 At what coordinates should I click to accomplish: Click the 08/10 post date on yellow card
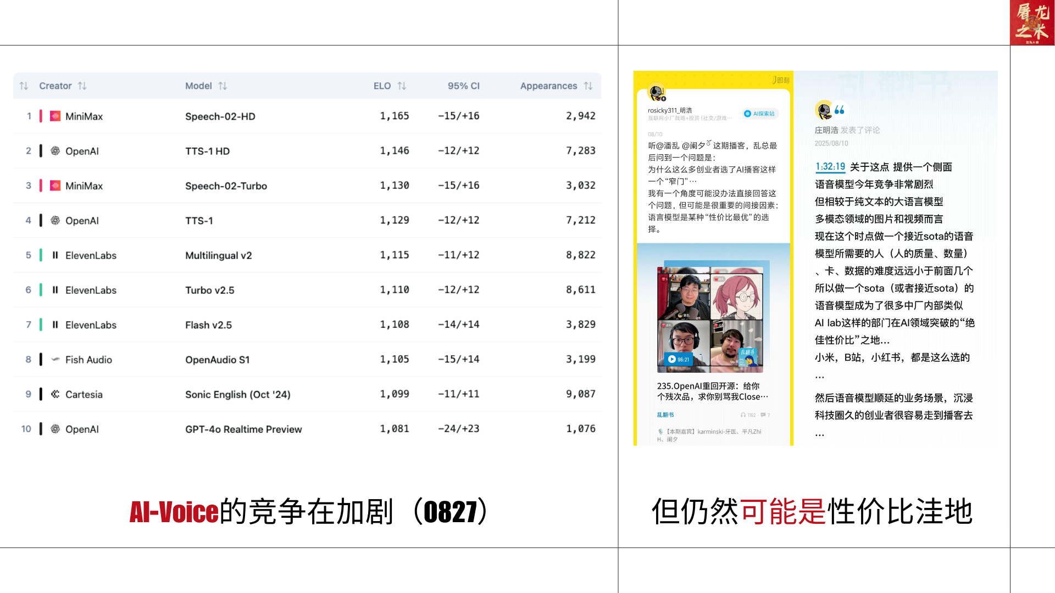point(655,135)
